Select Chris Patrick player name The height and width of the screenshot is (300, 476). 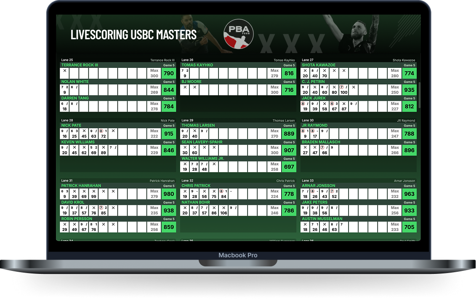coord(196,186)
